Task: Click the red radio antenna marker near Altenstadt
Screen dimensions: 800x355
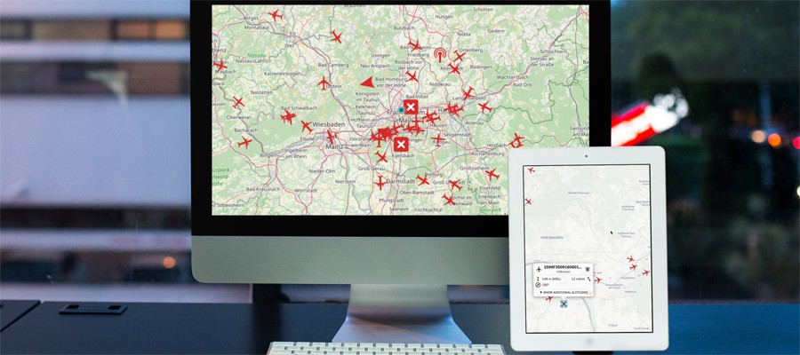Action: (439, 55)
